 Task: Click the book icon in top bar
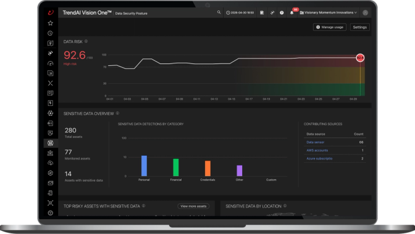pyautogui.click(x=262, y=13)
